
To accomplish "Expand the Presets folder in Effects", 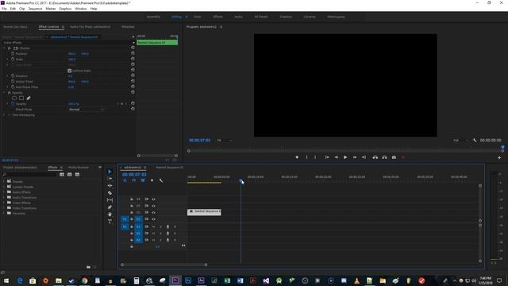I will coord(4,181).
